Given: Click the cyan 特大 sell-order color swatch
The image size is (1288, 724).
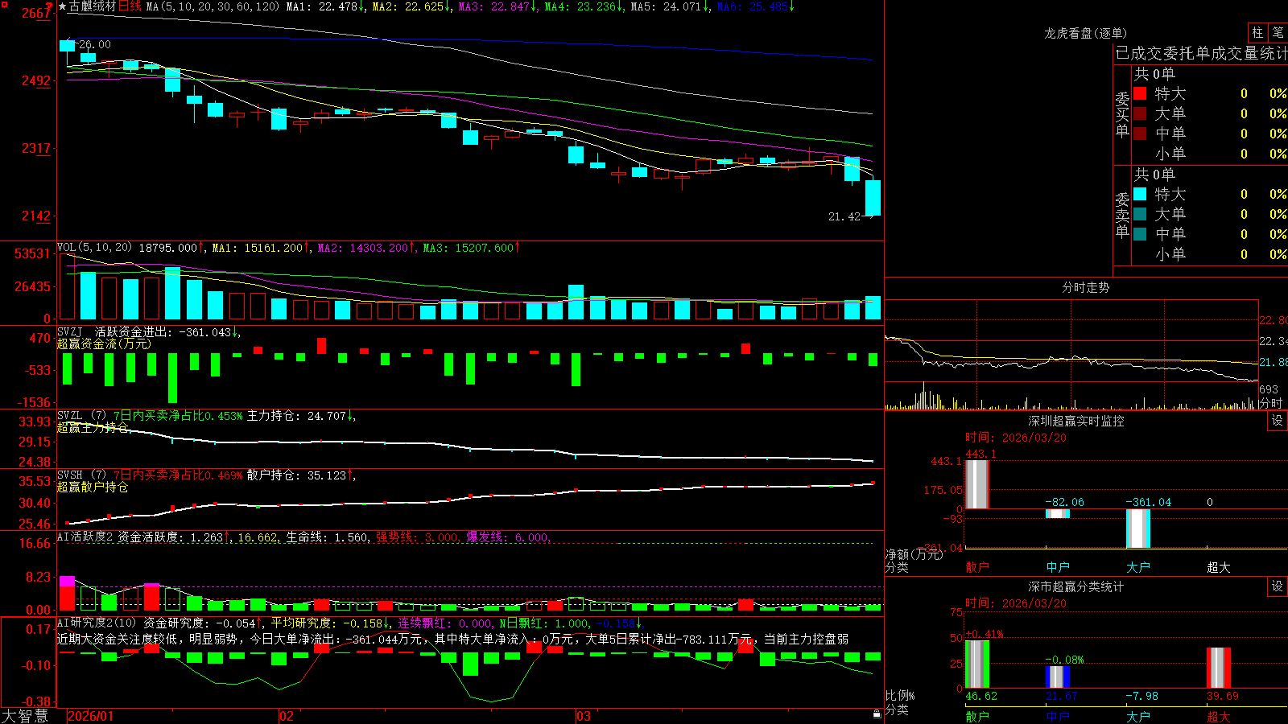Looking at the screenshot, I should coord(1140,194).
